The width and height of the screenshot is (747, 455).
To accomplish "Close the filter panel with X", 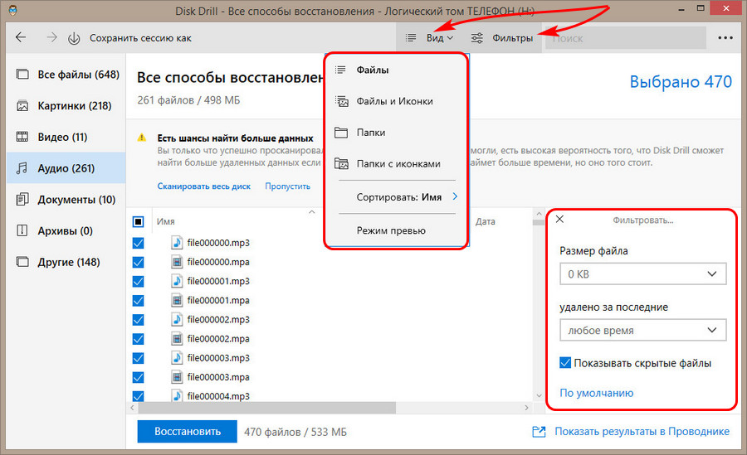I will (x=559, y=219).
